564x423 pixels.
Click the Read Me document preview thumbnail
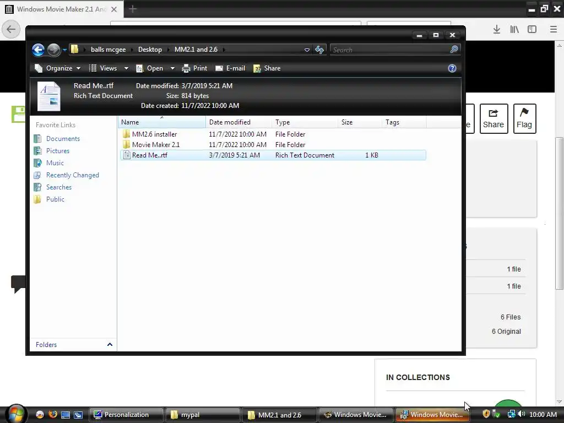point(49,96)
